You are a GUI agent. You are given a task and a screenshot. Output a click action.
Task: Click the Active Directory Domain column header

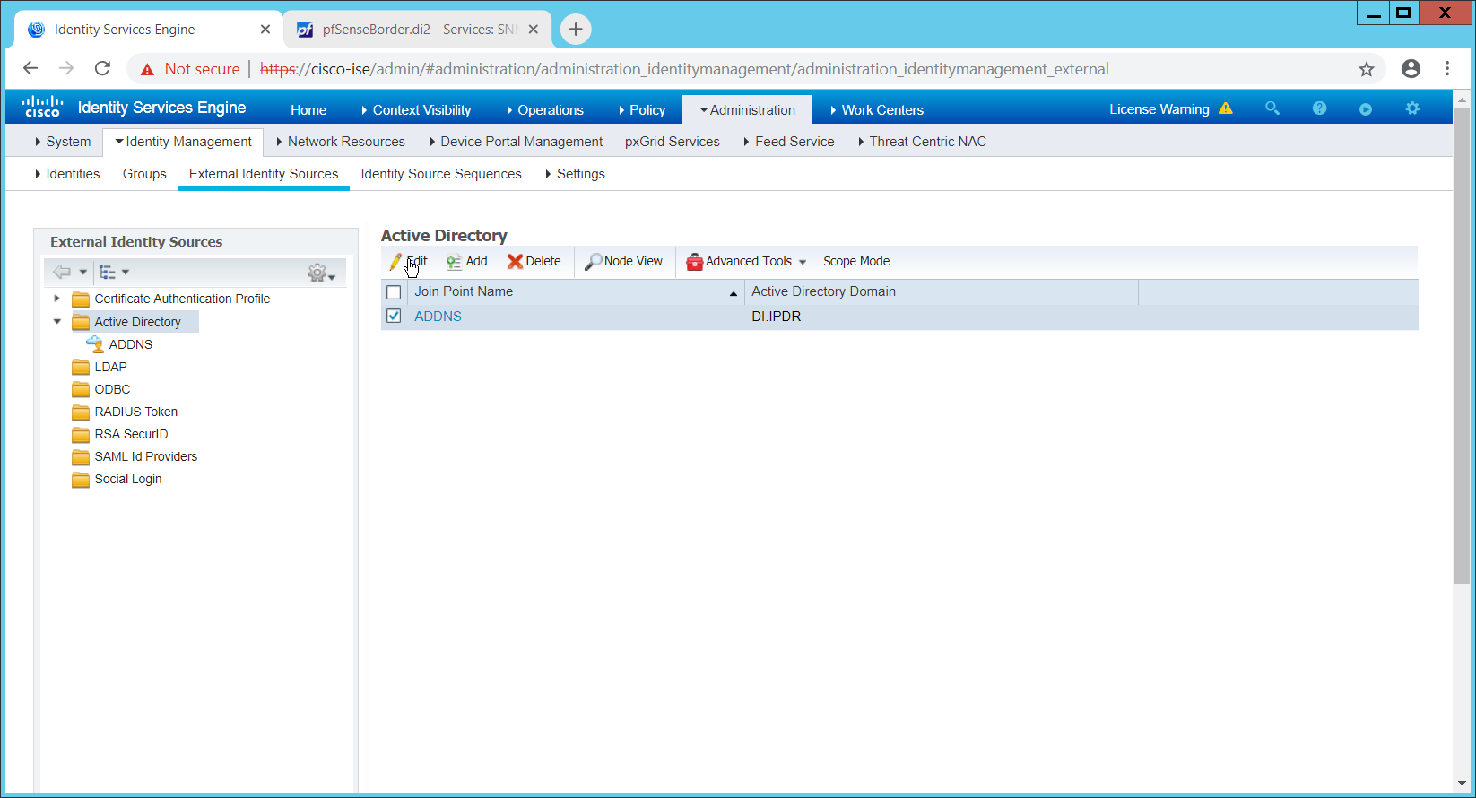[x=941, y=291]
